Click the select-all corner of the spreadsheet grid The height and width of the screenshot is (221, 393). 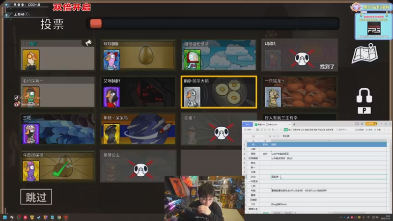click(245, 141)
